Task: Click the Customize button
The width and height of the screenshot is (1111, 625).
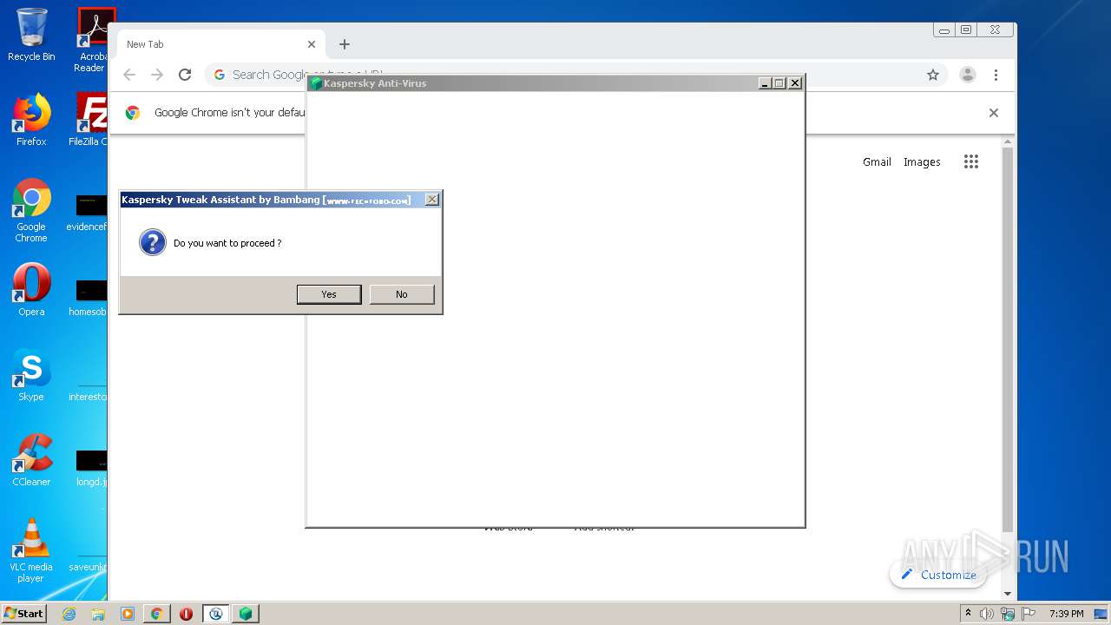Action: click(x=938, y=575)
